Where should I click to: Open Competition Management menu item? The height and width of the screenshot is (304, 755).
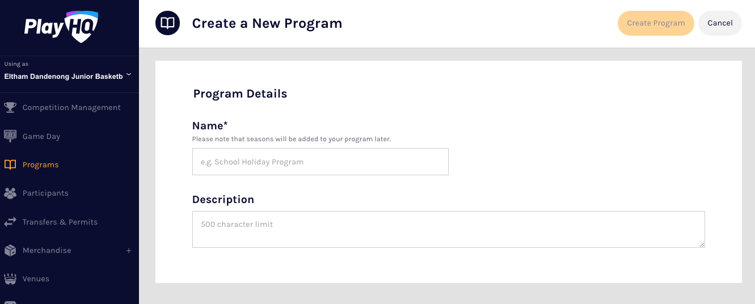point(71,108)
